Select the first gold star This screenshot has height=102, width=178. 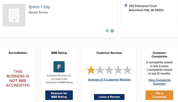91,70
